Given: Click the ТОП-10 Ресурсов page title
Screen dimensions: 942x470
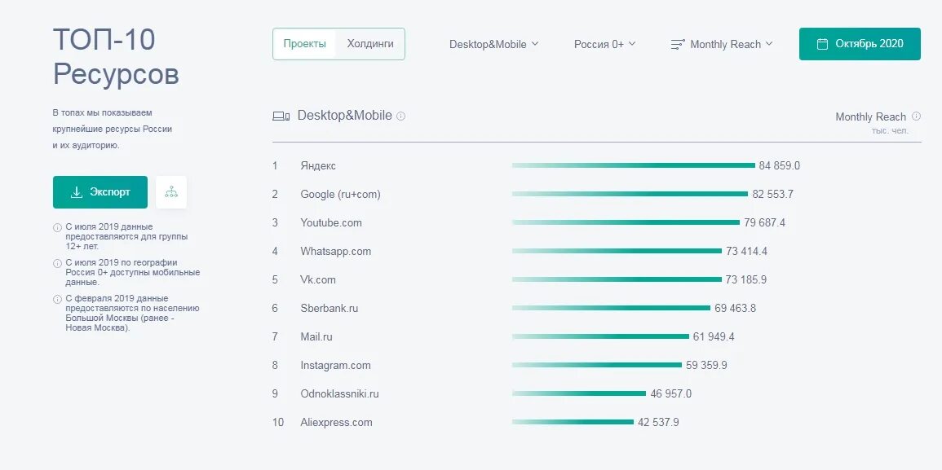Looking at the screenshot, I should click(x=116, y=57).
